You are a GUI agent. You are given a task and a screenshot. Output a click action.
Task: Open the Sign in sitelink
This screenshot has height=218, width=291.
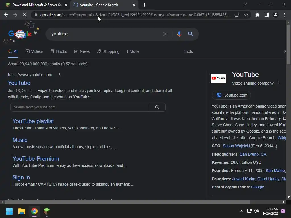point(21,177)
